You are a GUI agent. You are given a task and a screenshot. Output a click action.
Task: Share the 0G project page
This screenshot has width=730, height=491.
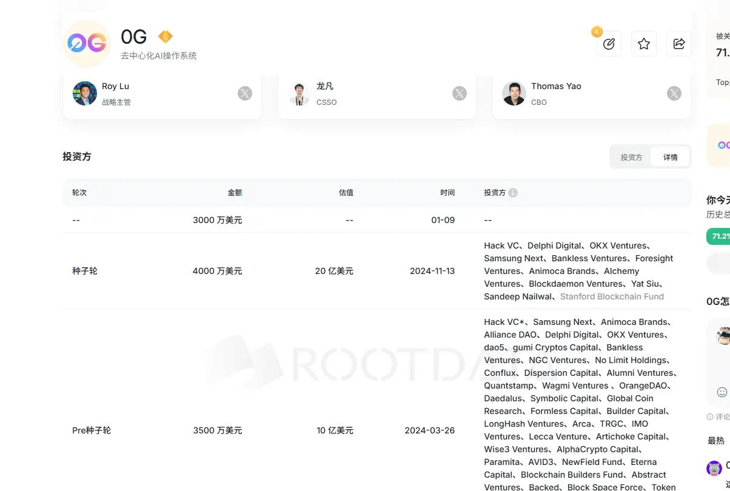[x=679, y=44]
